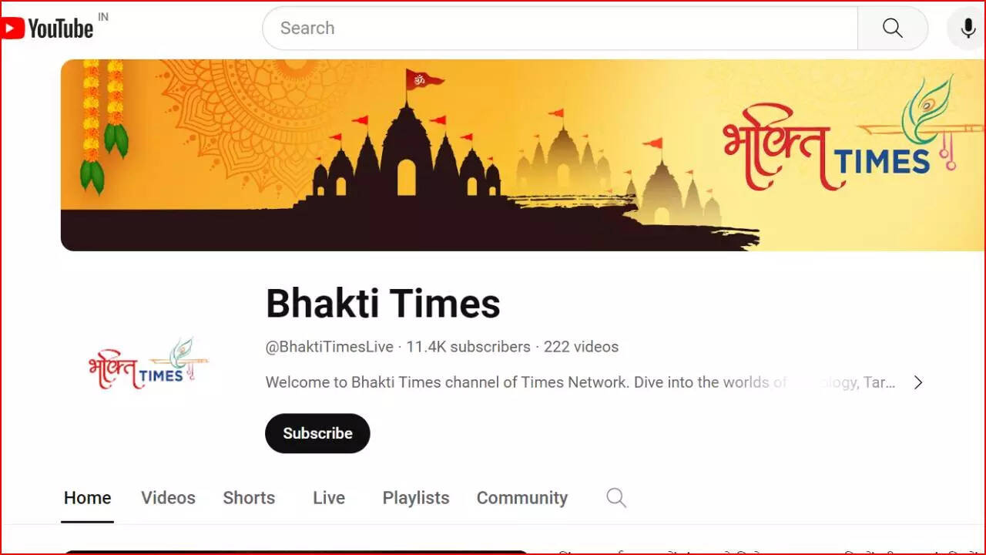
Task: Activate voice search microphone icon
Action: (968, 29)
